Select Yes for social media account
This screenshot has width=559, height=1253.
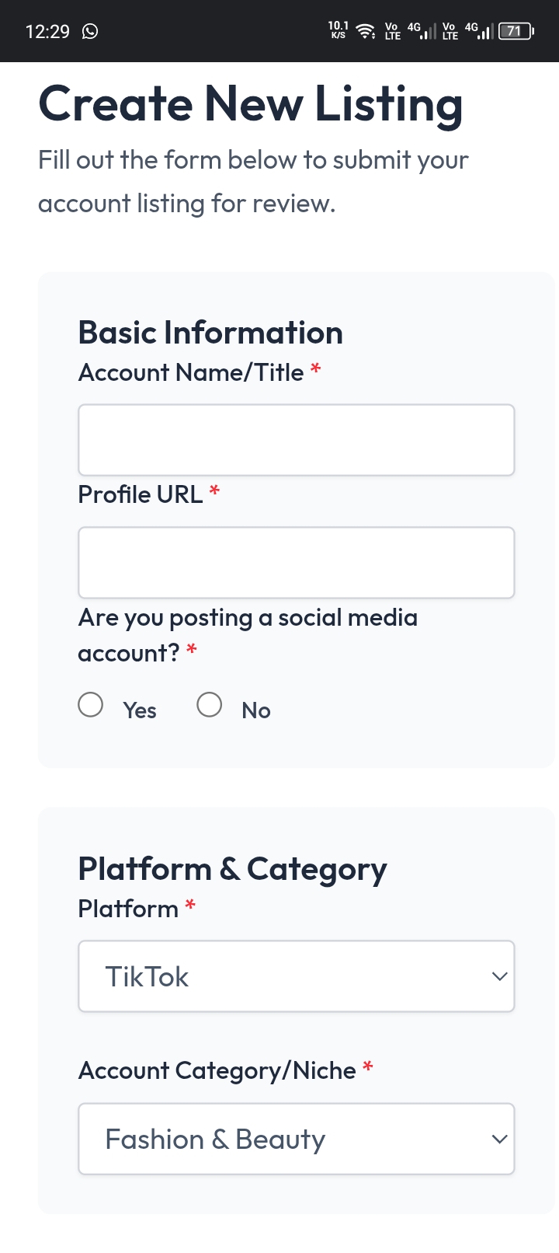pyautogui.click(x=91, y=705)
